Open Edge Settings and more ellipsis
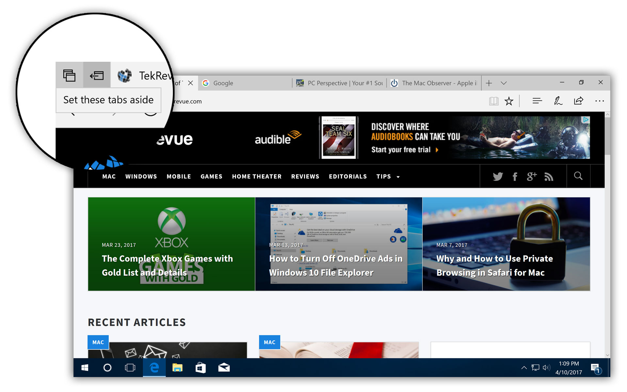The width and height of the screenshot is (627, 392). pyautogui.click(x=600, y=101)
